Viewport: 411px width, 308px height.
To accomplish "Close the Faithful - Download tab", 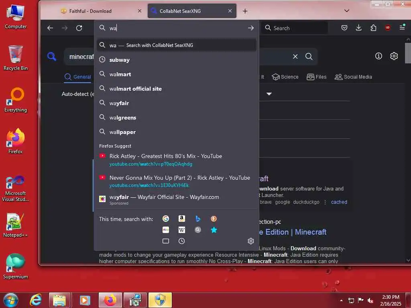I will [x=139, y=11].
